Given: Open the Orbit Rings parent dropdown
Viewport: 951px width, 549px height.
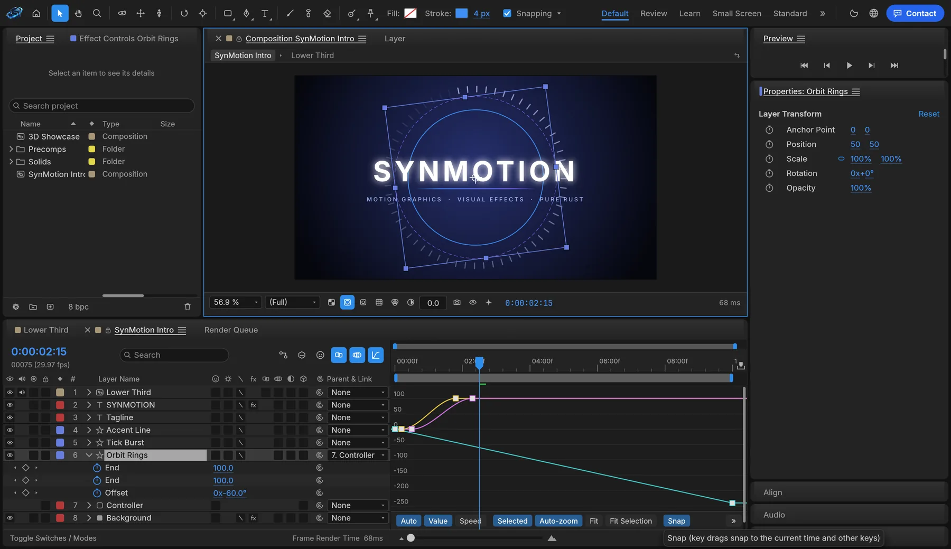Looking at the screenshot, I should coord(358,455).
